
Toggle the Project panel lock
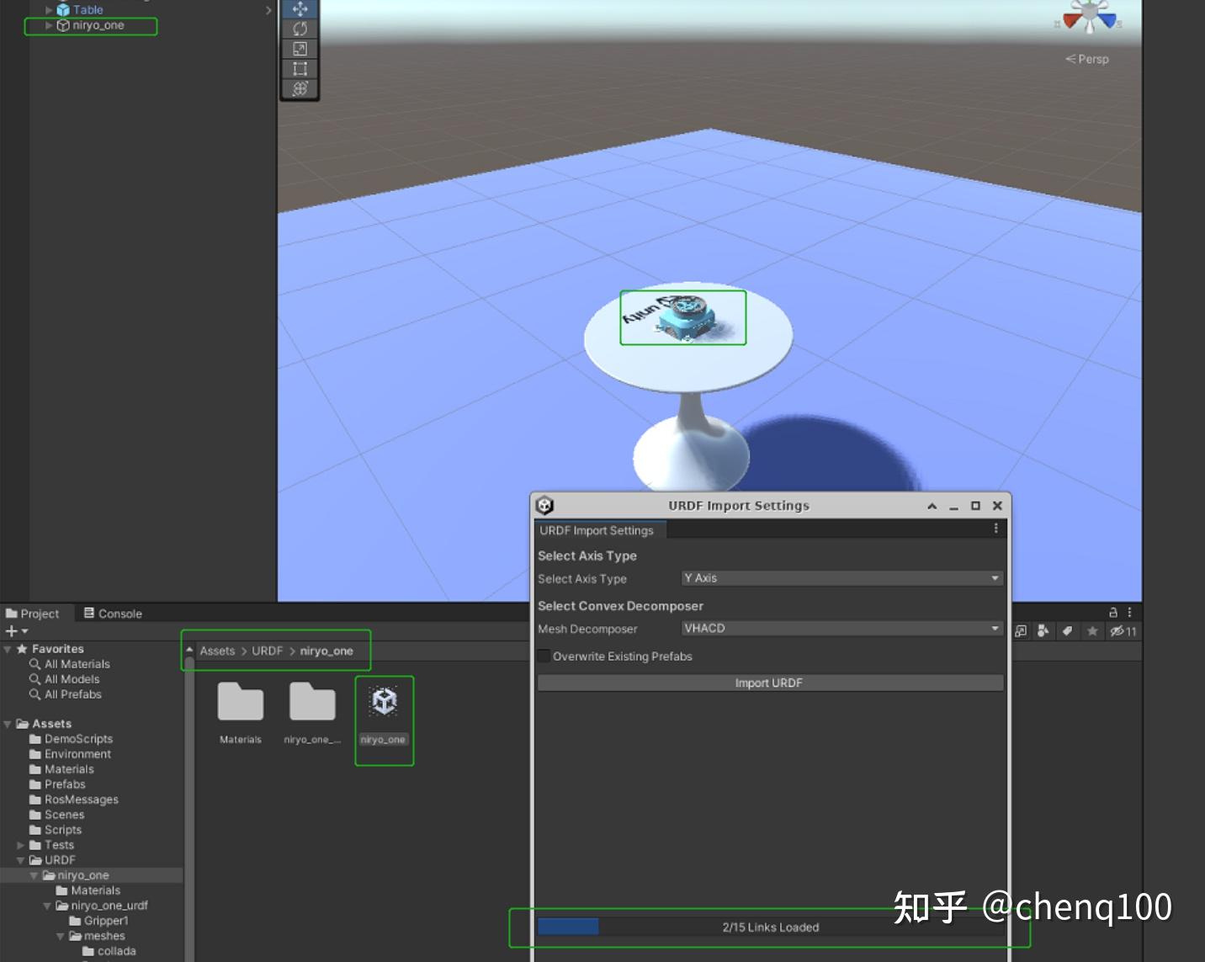click(x=1113, y=613)
